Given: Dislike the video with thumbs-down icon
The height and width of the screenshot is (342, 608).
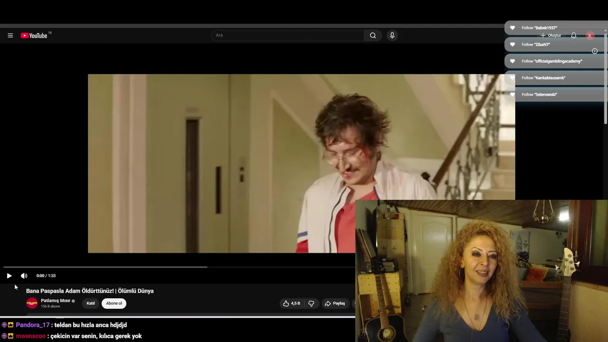Looking at the screenshot, I should 311,303.
